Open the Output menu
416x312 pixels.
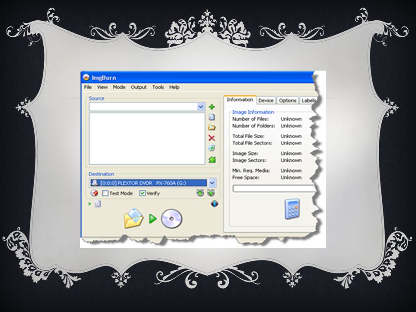139,87
